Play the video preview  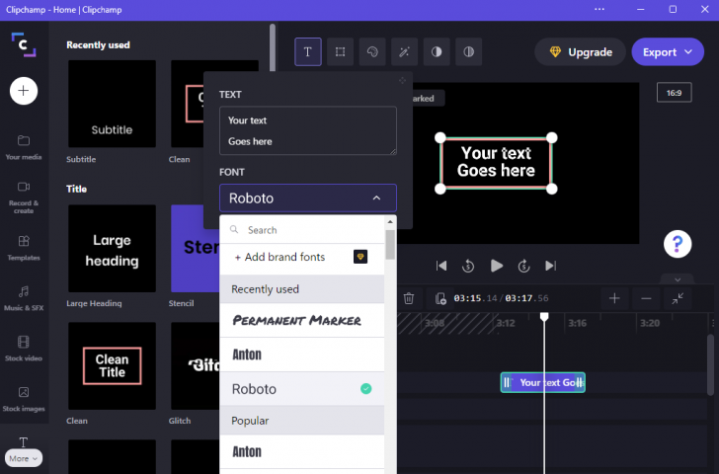(497, 266)
